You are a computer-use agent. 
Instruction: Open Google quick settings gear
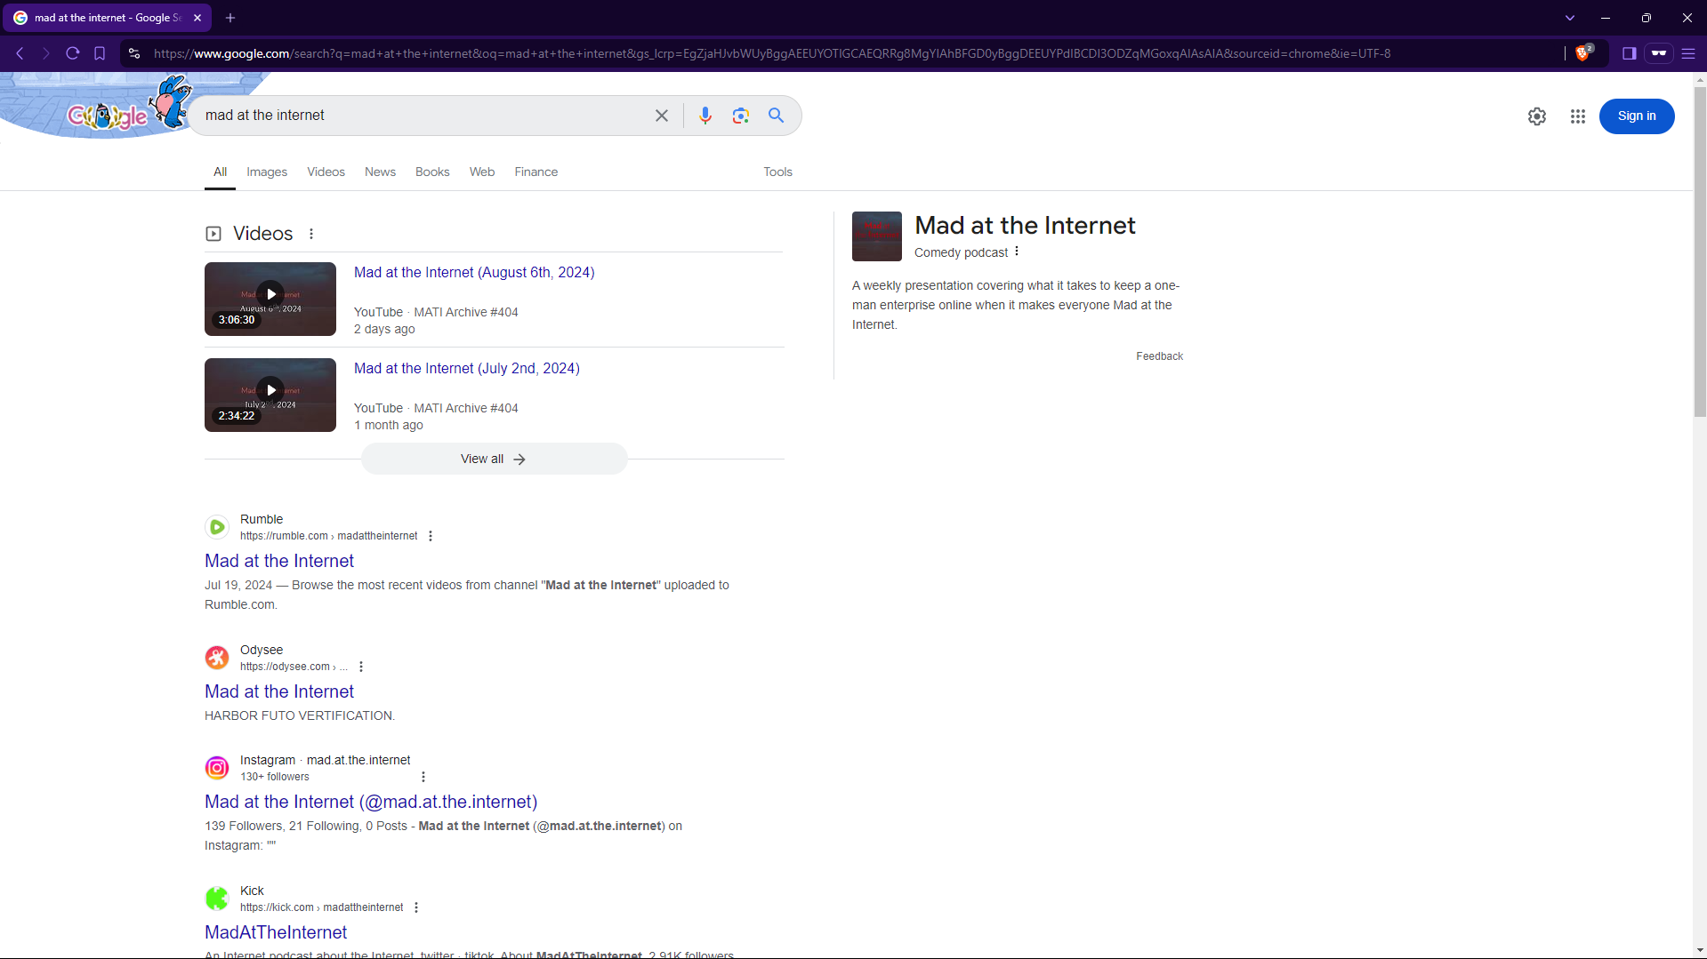1537,116
